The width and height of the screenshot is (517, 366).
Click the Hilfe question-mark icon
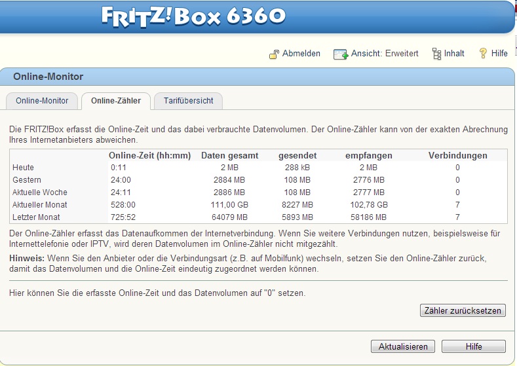click(x=483, y=54)
